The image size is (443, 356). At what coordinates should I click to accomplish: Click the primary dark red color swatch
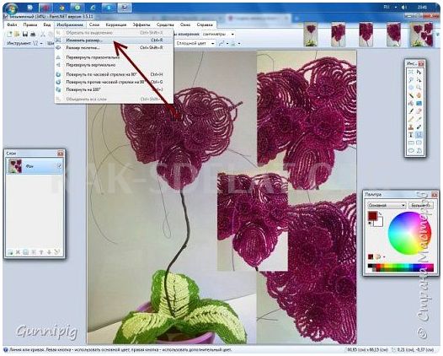(372, 216)
